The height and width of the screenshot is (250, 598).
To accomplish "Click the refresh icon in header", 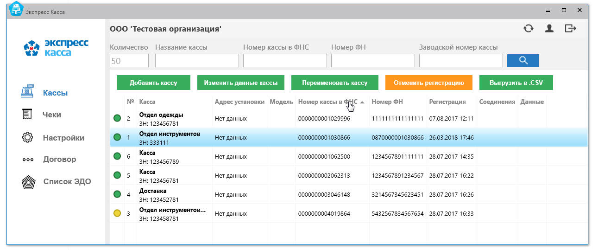I will 528,29.
